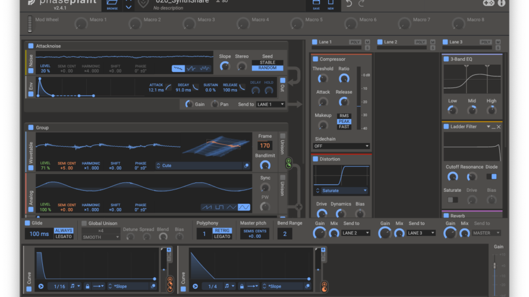Screen dimensions: 529x297
Task: Toggle the Distortion effect on or off
Action: tap(316, 159)
